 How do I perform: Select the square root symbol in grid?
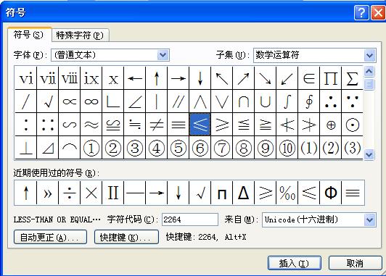pyautogui.click(x=47, y=101)
